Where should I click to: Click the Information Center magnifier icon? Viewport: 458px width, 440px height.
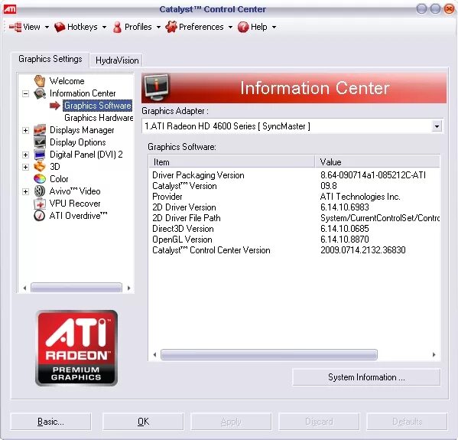tap(40, 93)
